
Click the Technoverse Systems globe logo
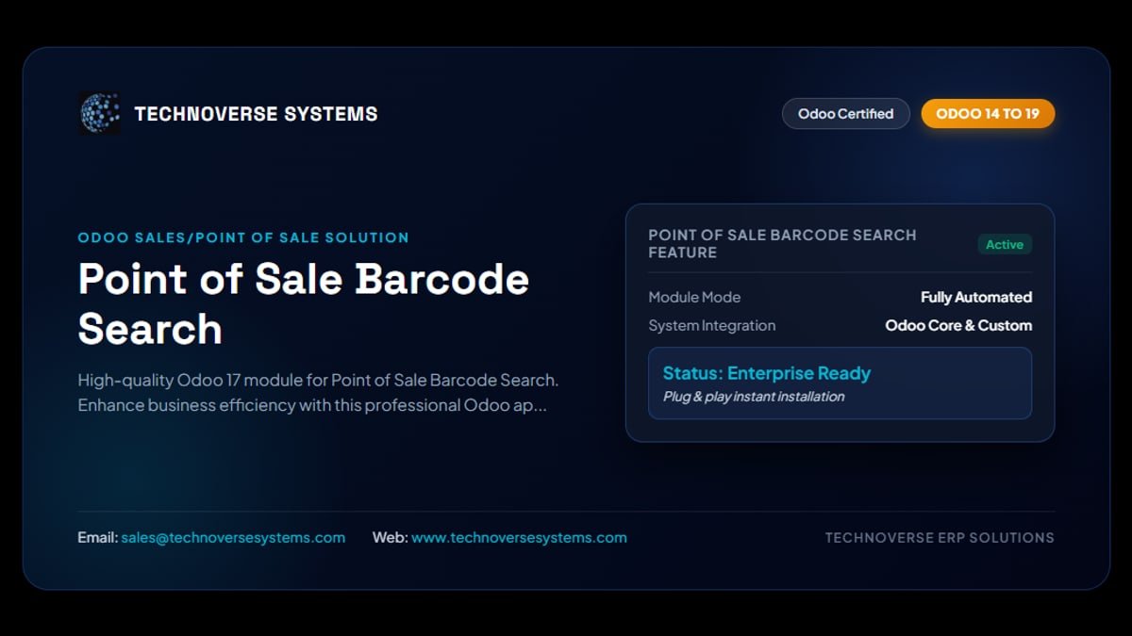coord(99,114)
